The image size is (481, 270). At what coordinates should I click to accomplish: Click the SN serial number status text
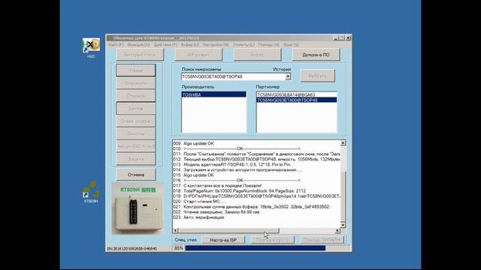point(132,248)
